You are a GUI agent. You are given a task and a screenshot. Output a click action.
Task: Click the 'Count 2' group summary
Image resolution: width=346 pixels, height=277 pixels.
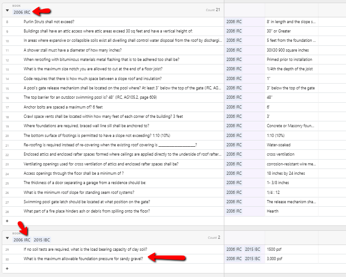click(x=214, y=237)
